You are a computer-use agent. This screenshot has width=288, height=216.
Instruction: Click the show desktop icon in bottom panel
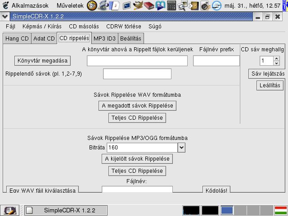point(10,210)
